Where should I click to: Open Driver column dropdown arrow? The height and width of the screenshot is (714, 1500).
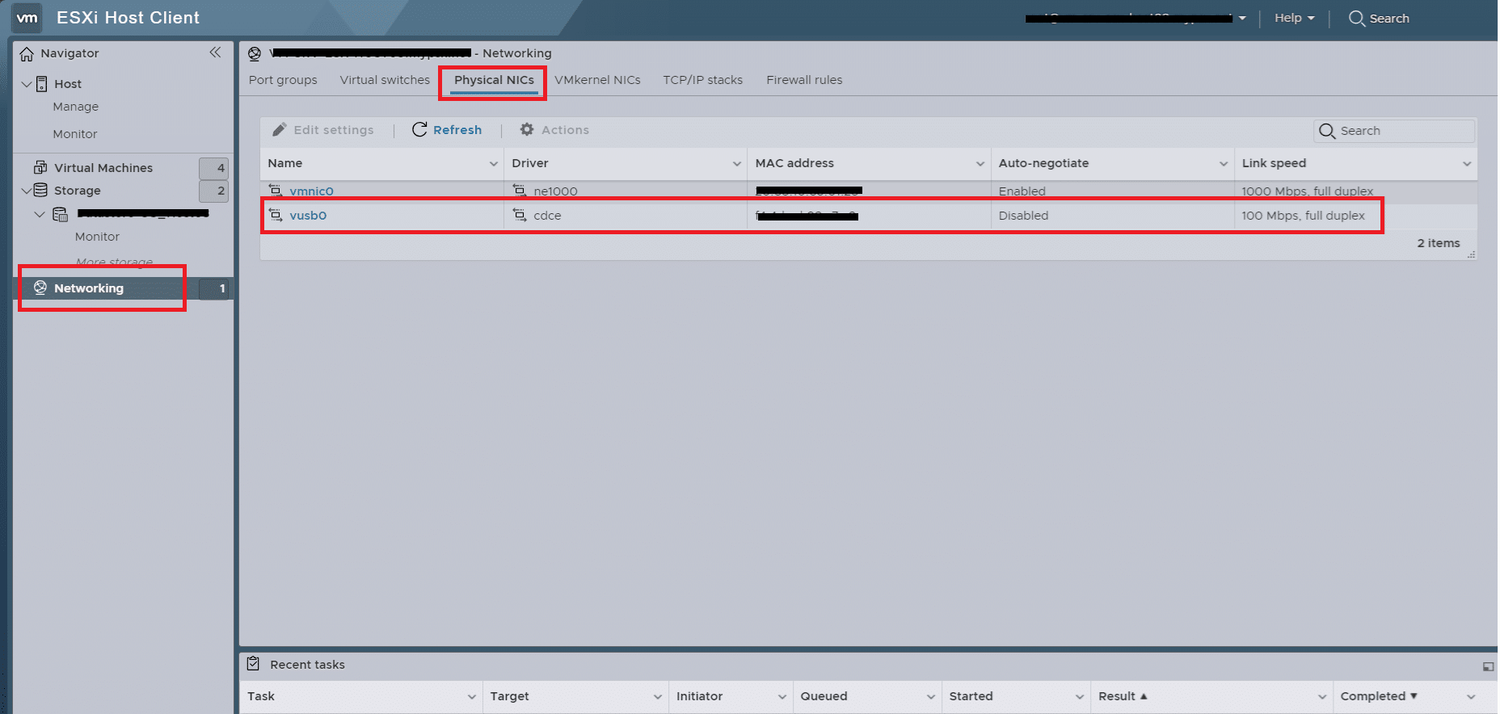[737, 164]
